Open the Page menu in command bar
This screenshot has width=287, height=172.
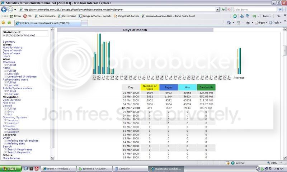[261, 23]
